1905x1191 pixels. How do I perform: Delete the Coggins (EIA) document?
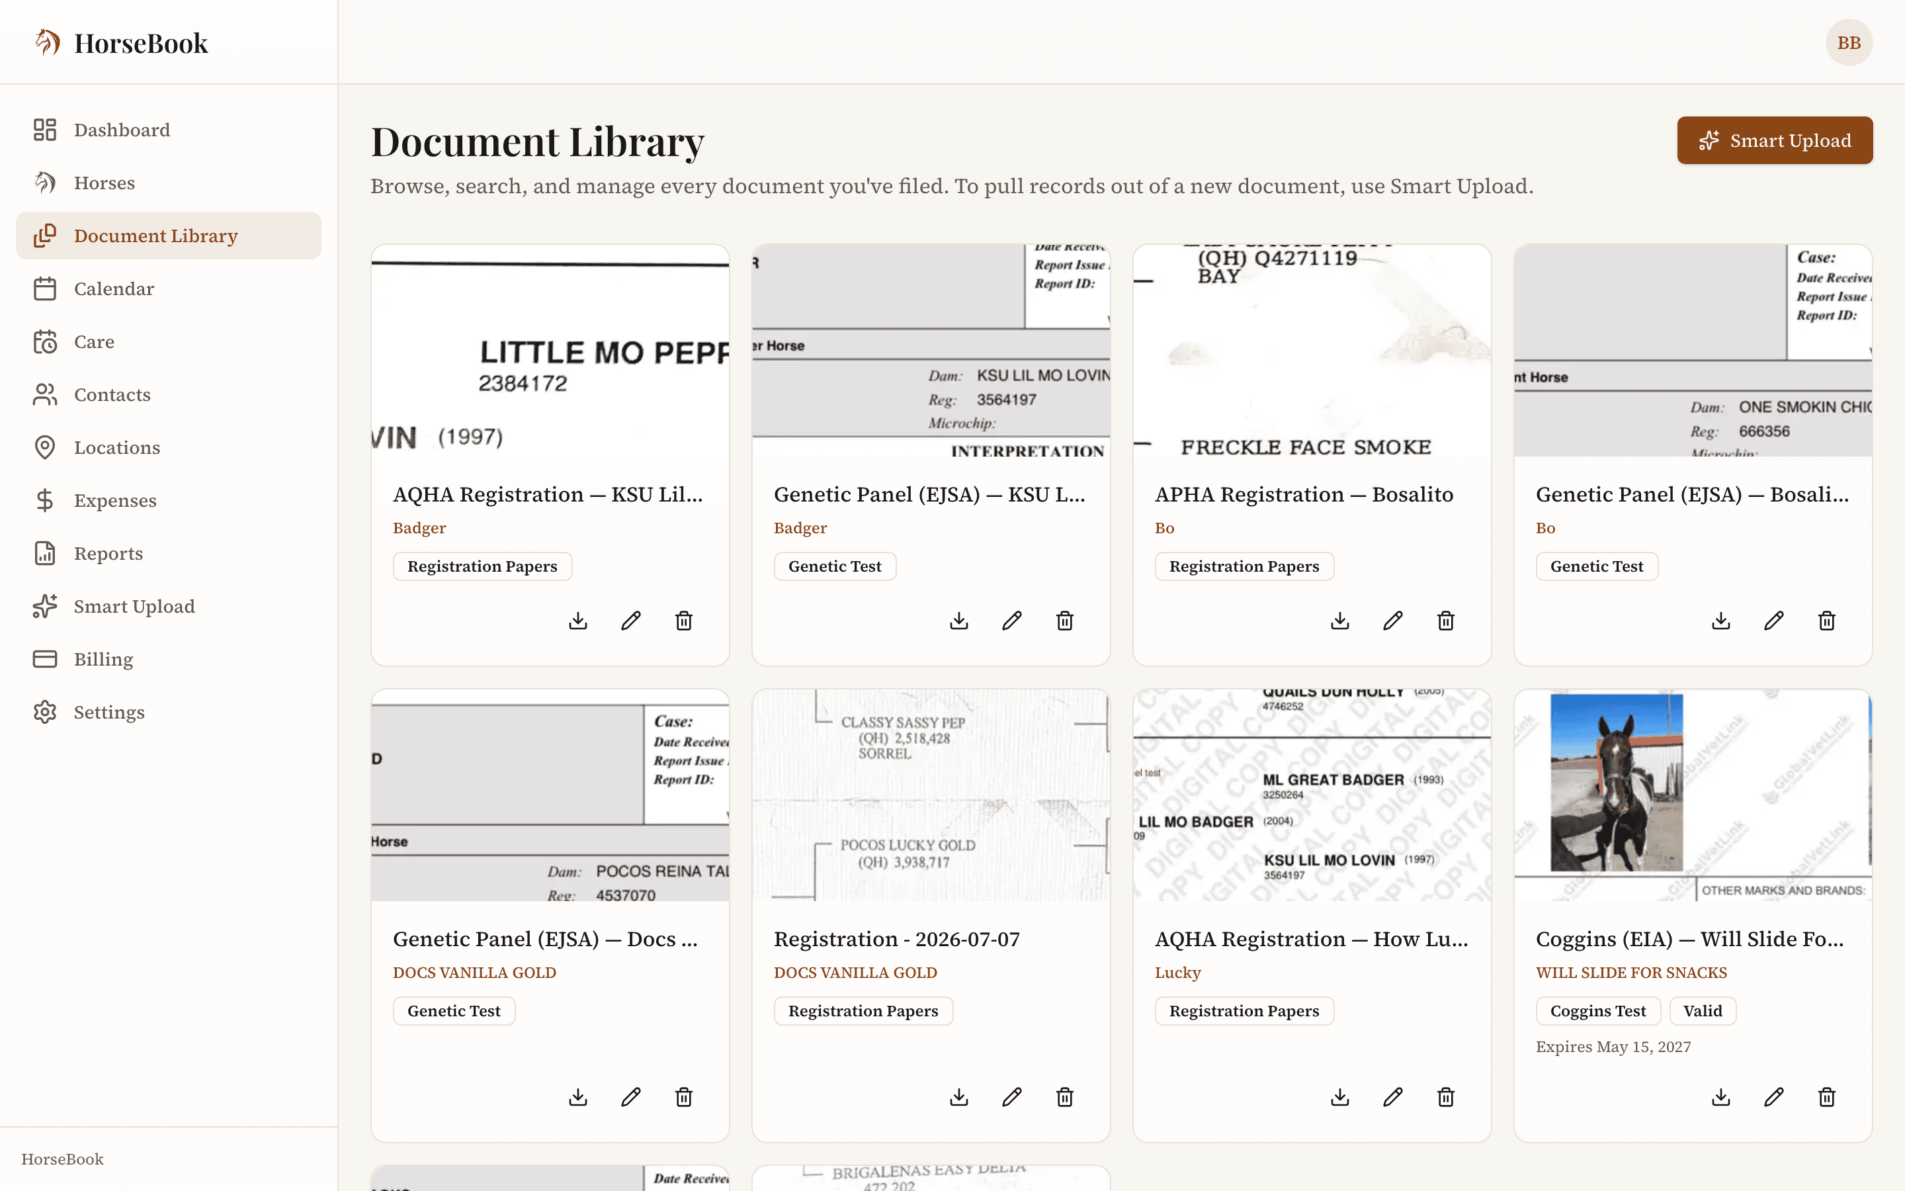point(1827,1097)
